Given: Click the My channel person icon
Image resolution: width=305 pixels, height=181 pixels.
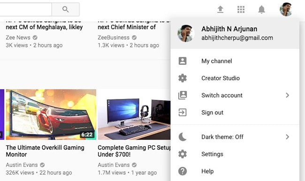Looking at the screenshot, I should coord(183,61).
